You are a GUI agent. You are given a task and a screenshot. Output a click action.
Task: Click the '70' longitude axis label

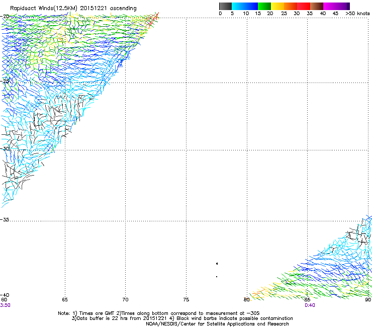(x=125, y=300)
